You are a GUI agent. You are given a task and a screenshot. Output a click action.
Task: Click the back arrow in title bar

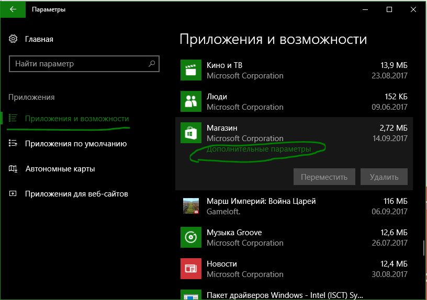13,9
